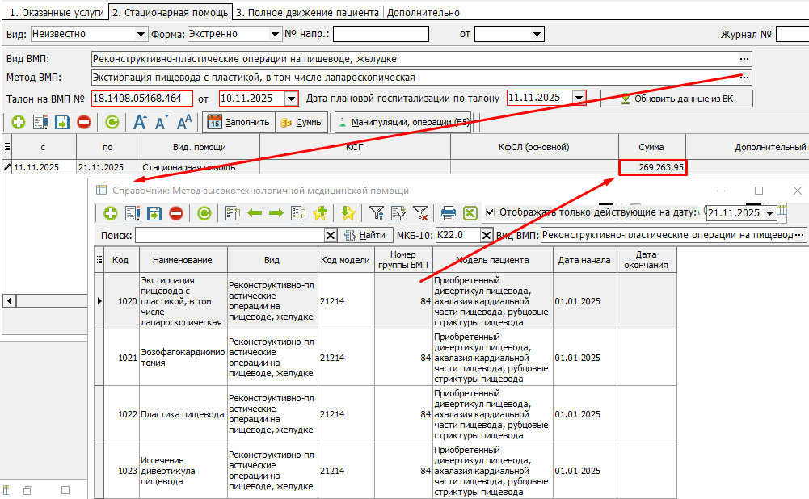Image resolution: width=809 pixels, height=499 pixels.
Task: Click the red delete icon in the Справочник toolbar
Action: (x=175, y=213)
